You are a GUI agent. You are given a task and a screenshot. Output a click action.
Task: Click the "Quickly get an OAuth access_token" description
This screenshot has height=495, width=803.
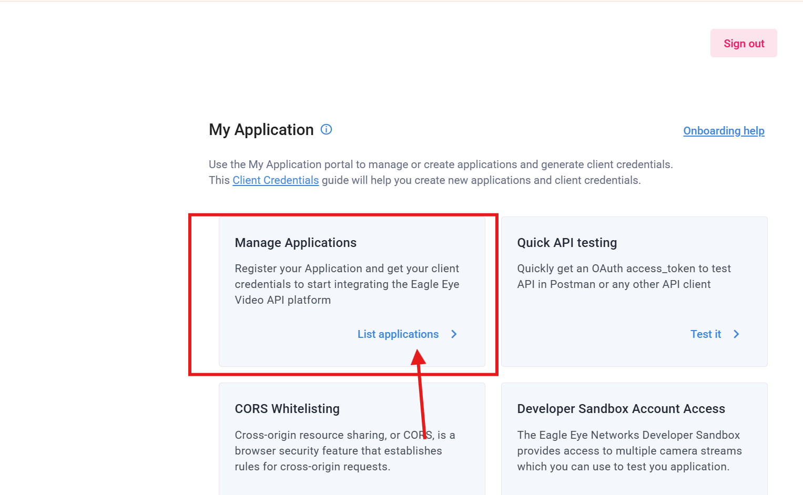click(x=624, y=276)
